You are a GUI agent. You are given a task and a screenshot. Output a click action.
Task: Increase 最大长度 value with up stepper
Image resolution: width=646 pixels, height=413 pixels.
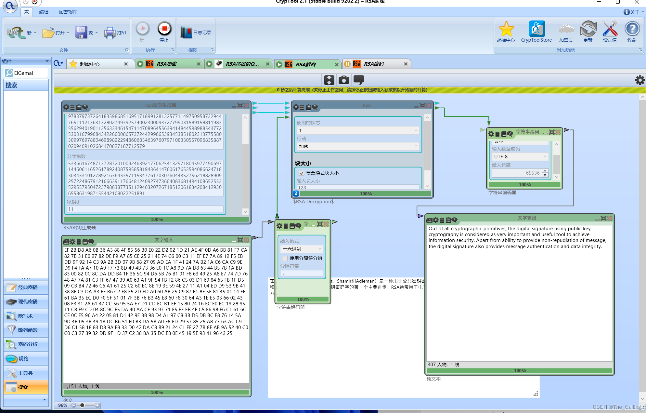(x=545, y=171)
